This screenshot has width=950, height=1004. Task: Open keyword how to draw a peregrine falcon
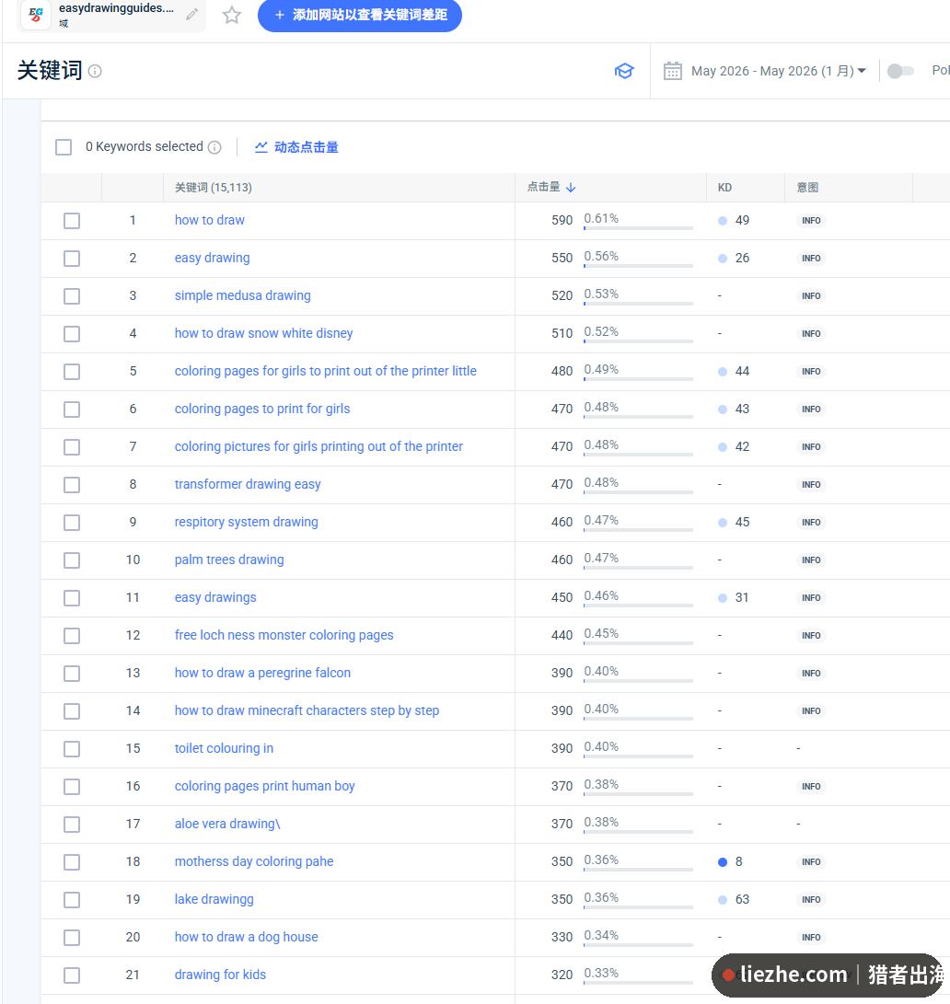click(262, 673)
